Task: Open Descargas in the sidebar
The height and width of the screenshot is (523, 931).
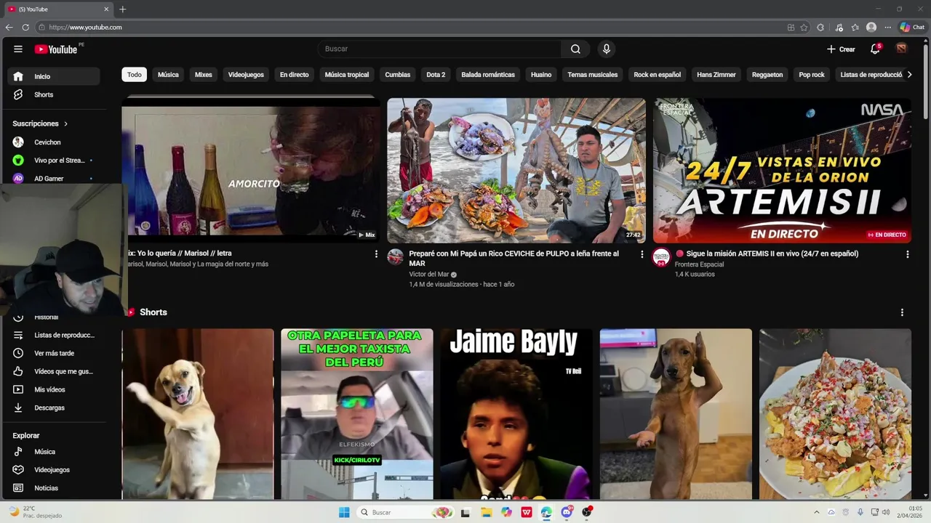Action: point(55,408)
